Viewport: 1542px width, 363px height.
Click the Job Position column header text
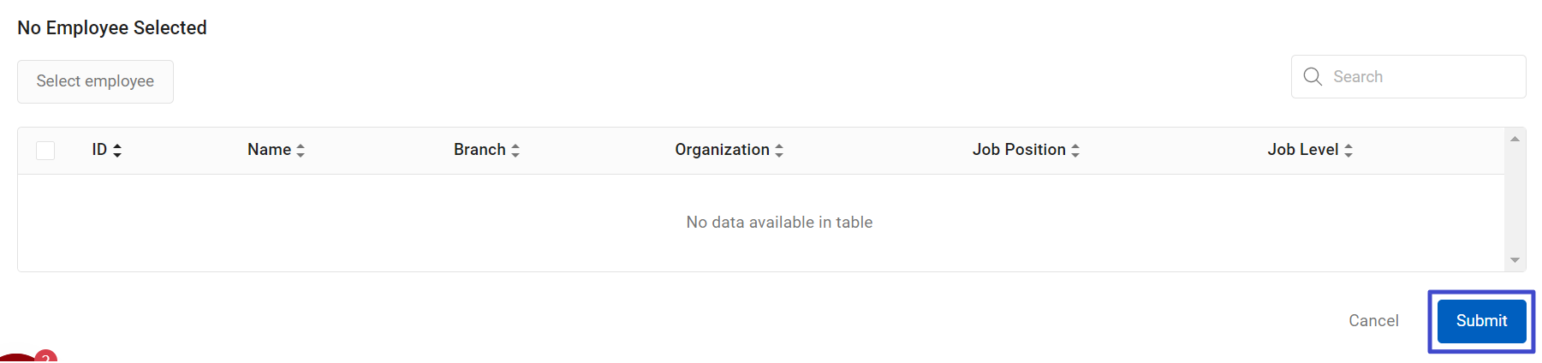click(1019, 150)
